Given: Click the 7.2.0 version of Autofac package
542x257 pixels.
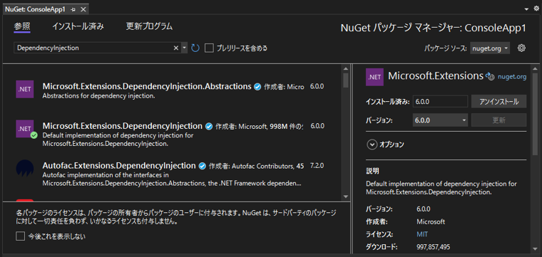Looking at the screenshot, I should (x=317, y=166).
